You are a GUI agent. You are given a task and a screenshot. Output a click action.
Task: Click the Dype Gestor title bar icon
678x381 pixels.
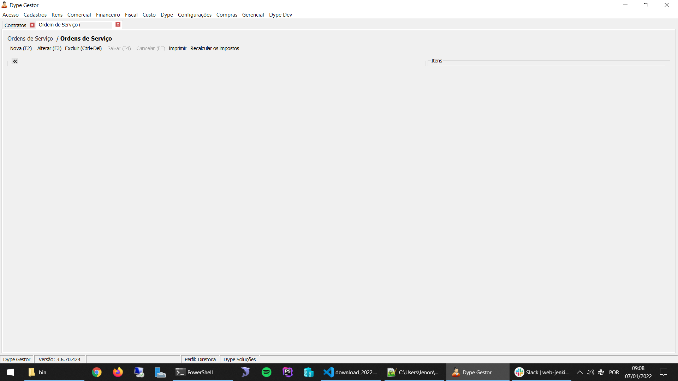coord(5,5)
